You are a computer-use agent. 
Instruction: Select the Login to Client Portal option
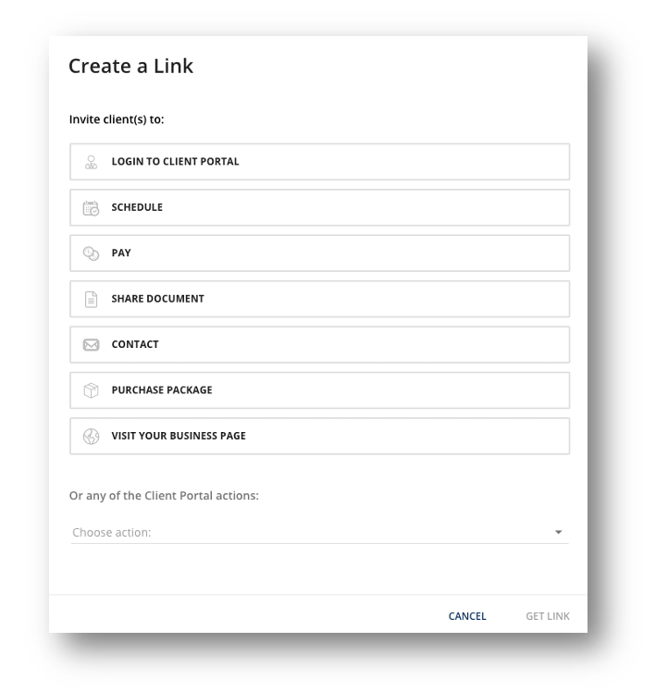(319, 162)
